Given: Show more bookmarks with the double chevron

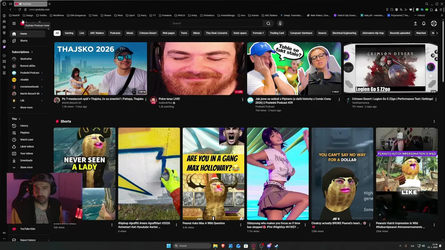Looking at the screenshot, I should pyautogui.click(x=442, y=15).
